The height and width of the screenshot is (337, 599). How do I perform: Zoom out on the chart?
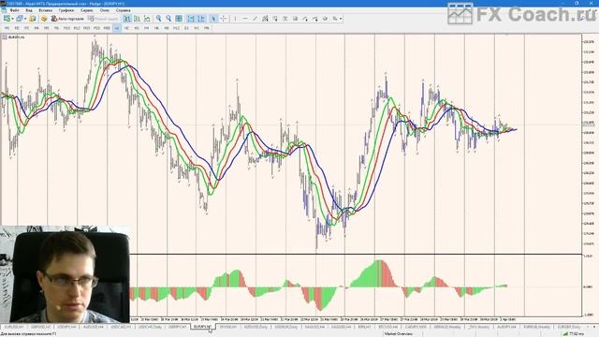168,19
